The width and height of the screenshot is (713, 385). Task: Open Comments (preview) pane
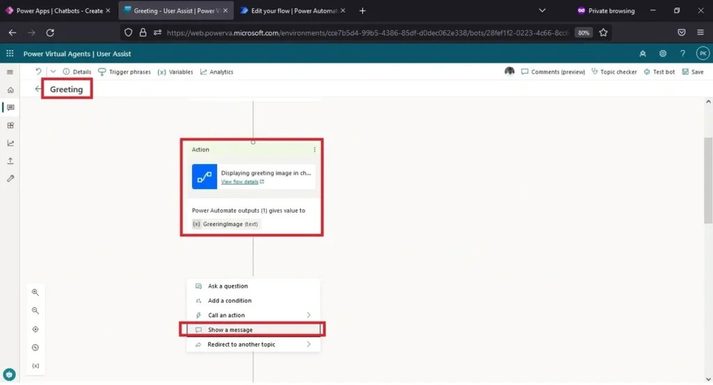[553, 72]
